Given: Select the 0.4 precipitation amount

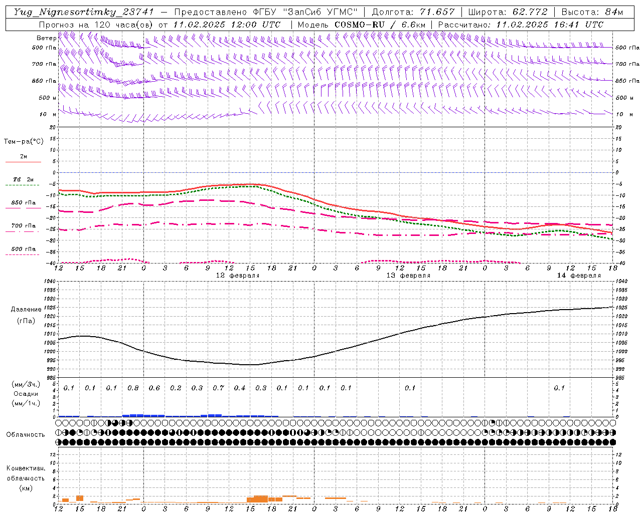Looking at the screenshot, I should point(240,388).
